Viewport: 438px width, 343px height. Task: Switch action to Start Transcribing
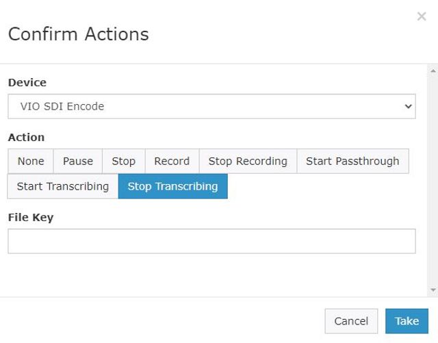pos(63,186)
